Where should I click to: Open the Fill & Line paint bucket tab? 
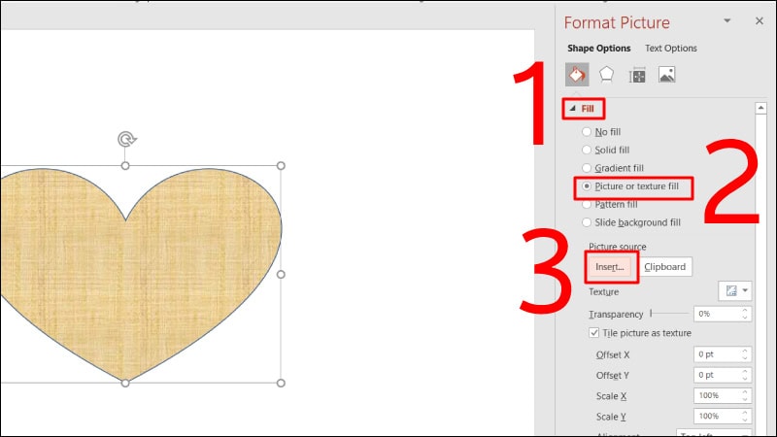coord(577,75)
